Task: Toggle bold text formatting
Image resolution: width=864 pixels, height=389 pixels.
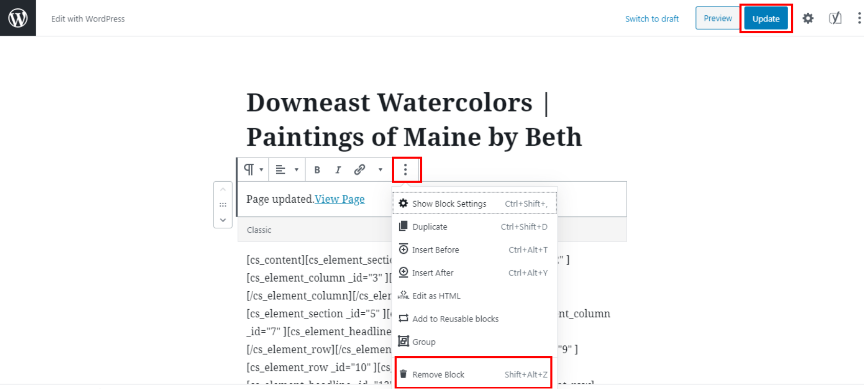Action: click(317, 170)
